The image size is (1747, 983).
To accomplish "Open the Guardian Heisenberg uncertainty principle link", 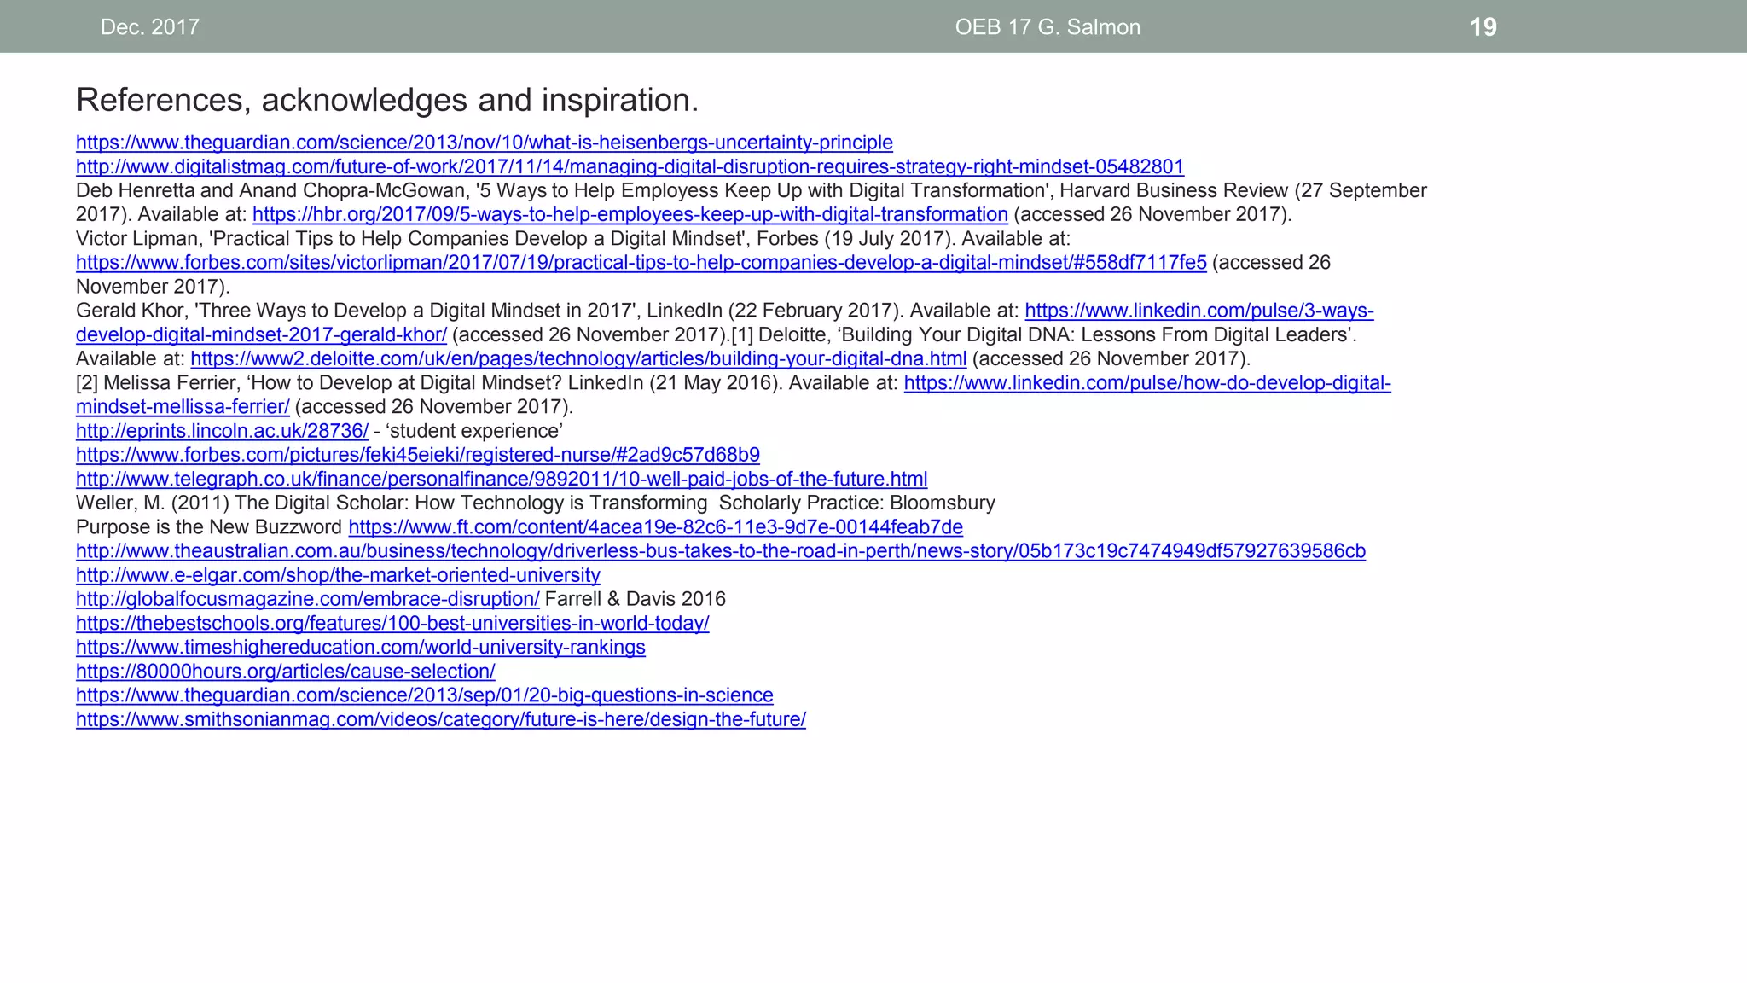I will 484,143.
